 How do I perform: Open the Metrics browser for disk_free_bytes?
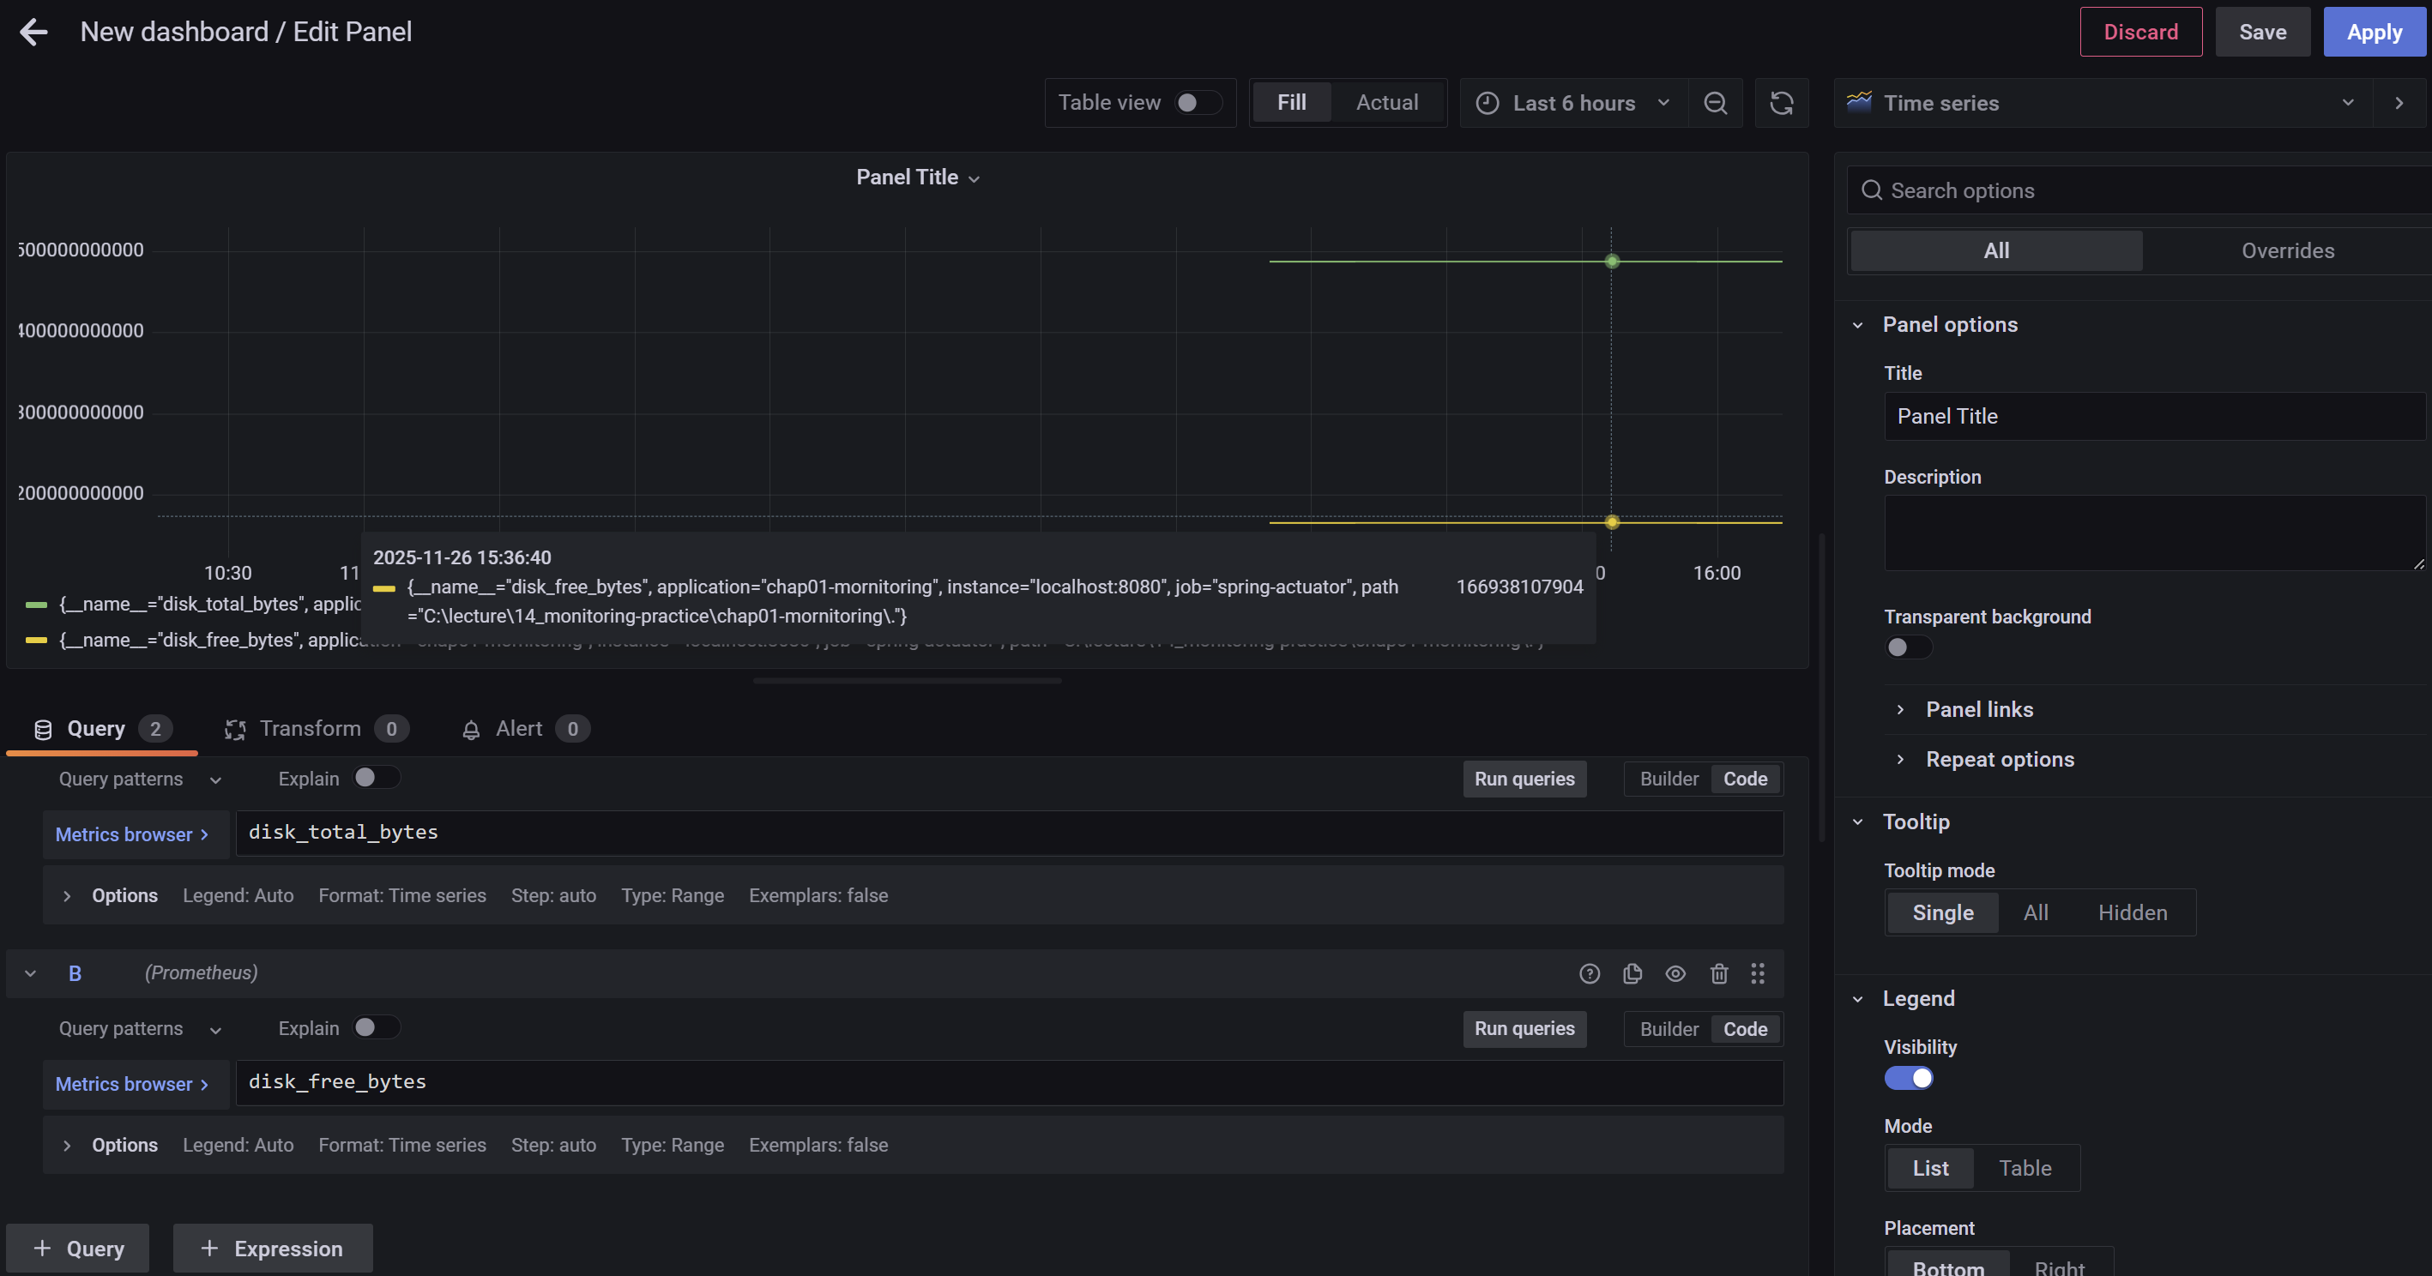point(131,1083)
